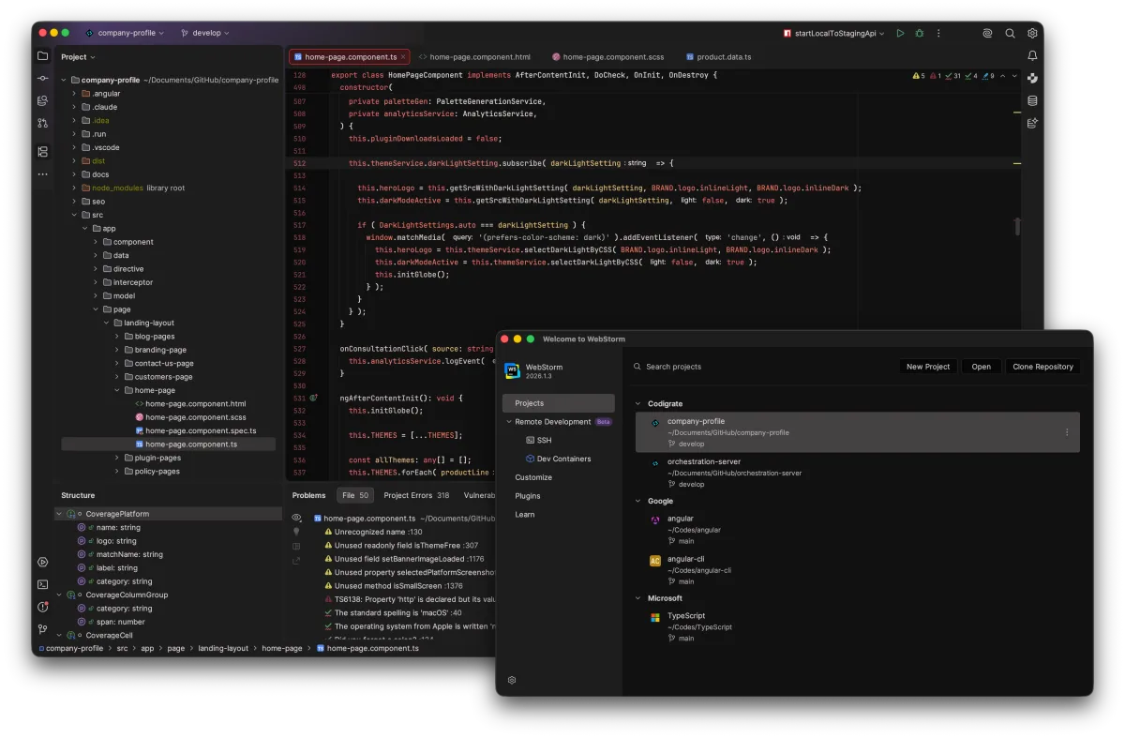Screen dimensions: 1125x738
Task: Open the Database tool window icon
Action: (1032, 100)
